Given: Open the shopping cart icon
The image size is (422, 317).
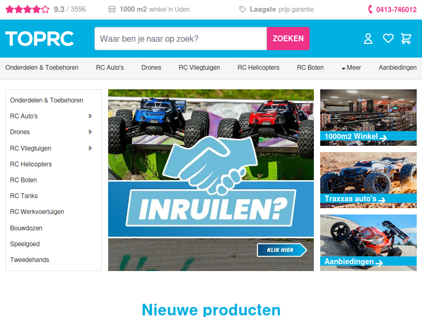Looking at the screenshot, I should [x=406, y=39].
